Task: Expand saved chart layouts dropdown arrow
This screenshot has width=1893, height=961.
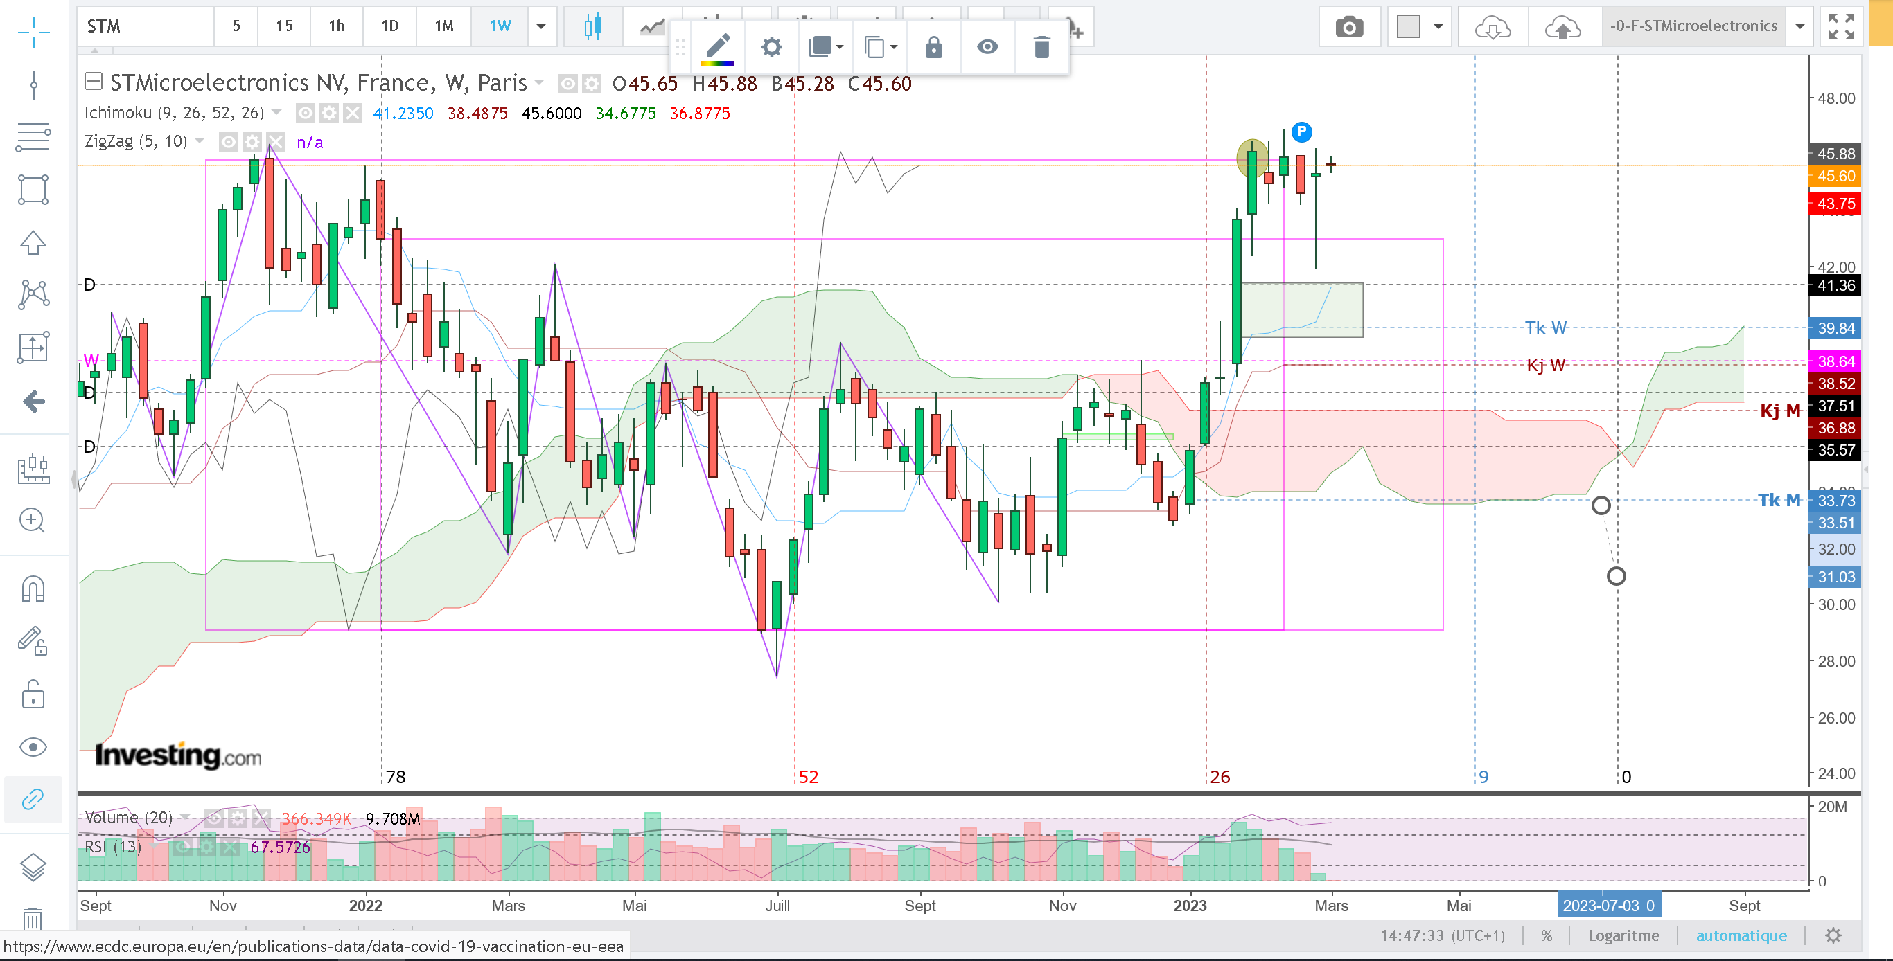Action: [x=1799, y=27]
